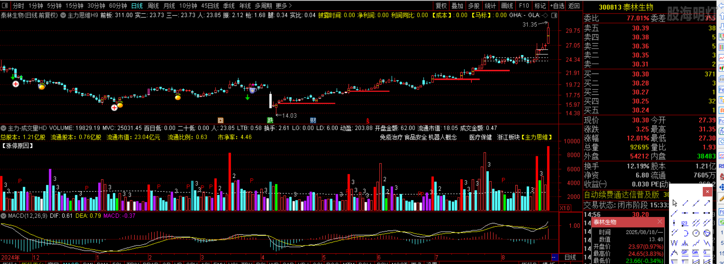Click the blue 财 marker below chart
724x264 pixels.
[x=313, y=120]
